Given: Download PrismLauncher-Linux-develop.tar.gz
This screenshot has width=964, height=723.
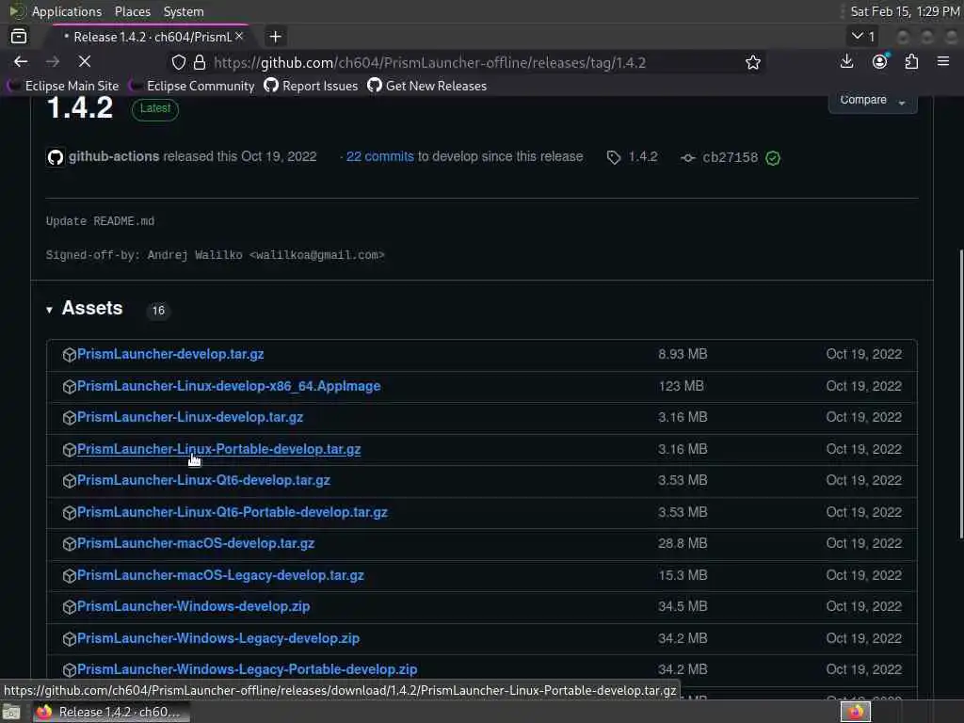Looking at the screenshot, I should pos(190,417).
